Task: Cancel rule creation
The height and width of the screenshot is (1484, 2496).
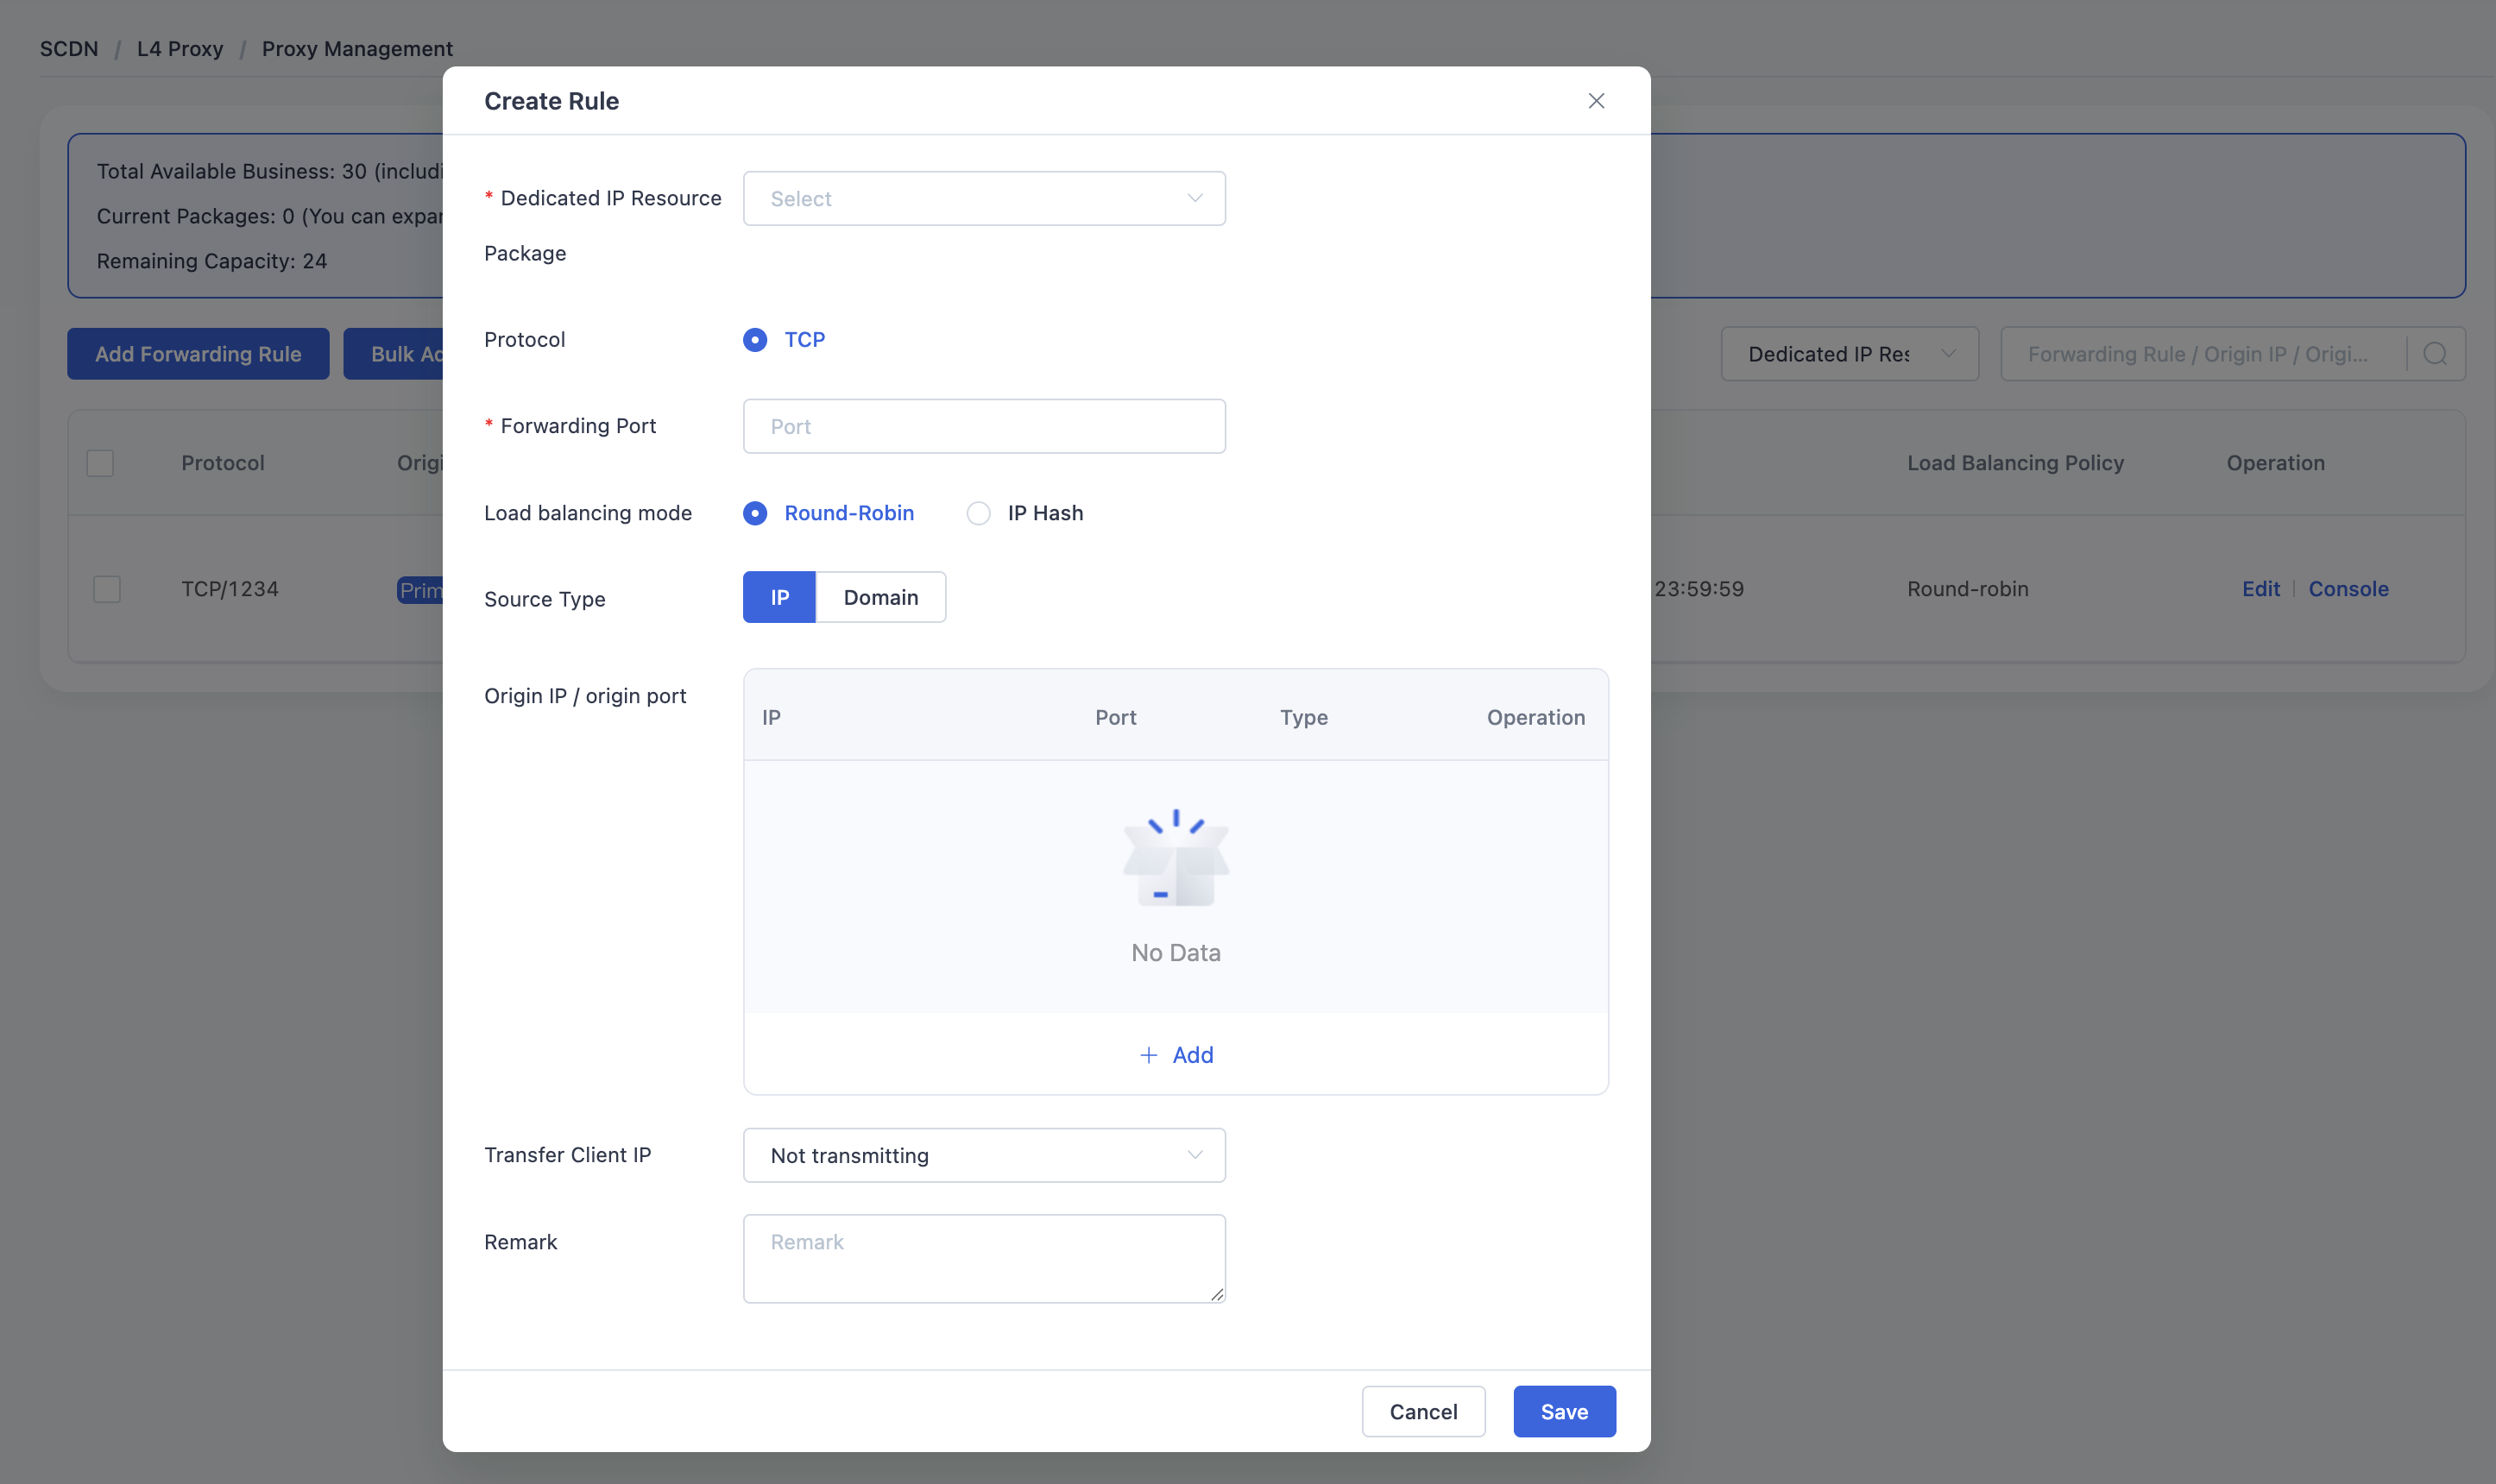Action: click(x=1423, y=1411)
